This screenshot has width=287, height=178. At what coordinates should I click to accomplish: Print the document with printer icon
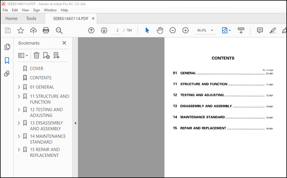[46, 30]
